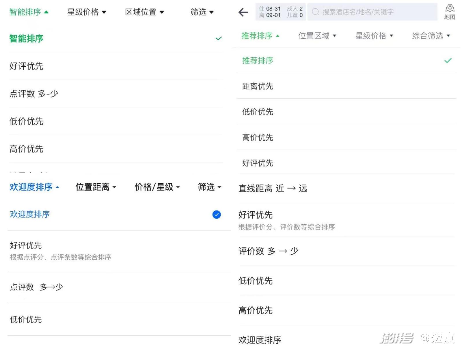Screen dimensions: 462x346
Task: Open the 综合筛选 filter dropdown
Action: point(431,36)
